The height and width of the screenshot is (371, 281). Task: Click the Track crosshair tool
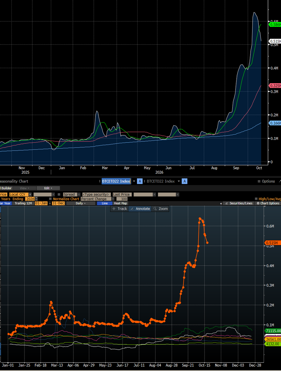[x=120, y=209]
